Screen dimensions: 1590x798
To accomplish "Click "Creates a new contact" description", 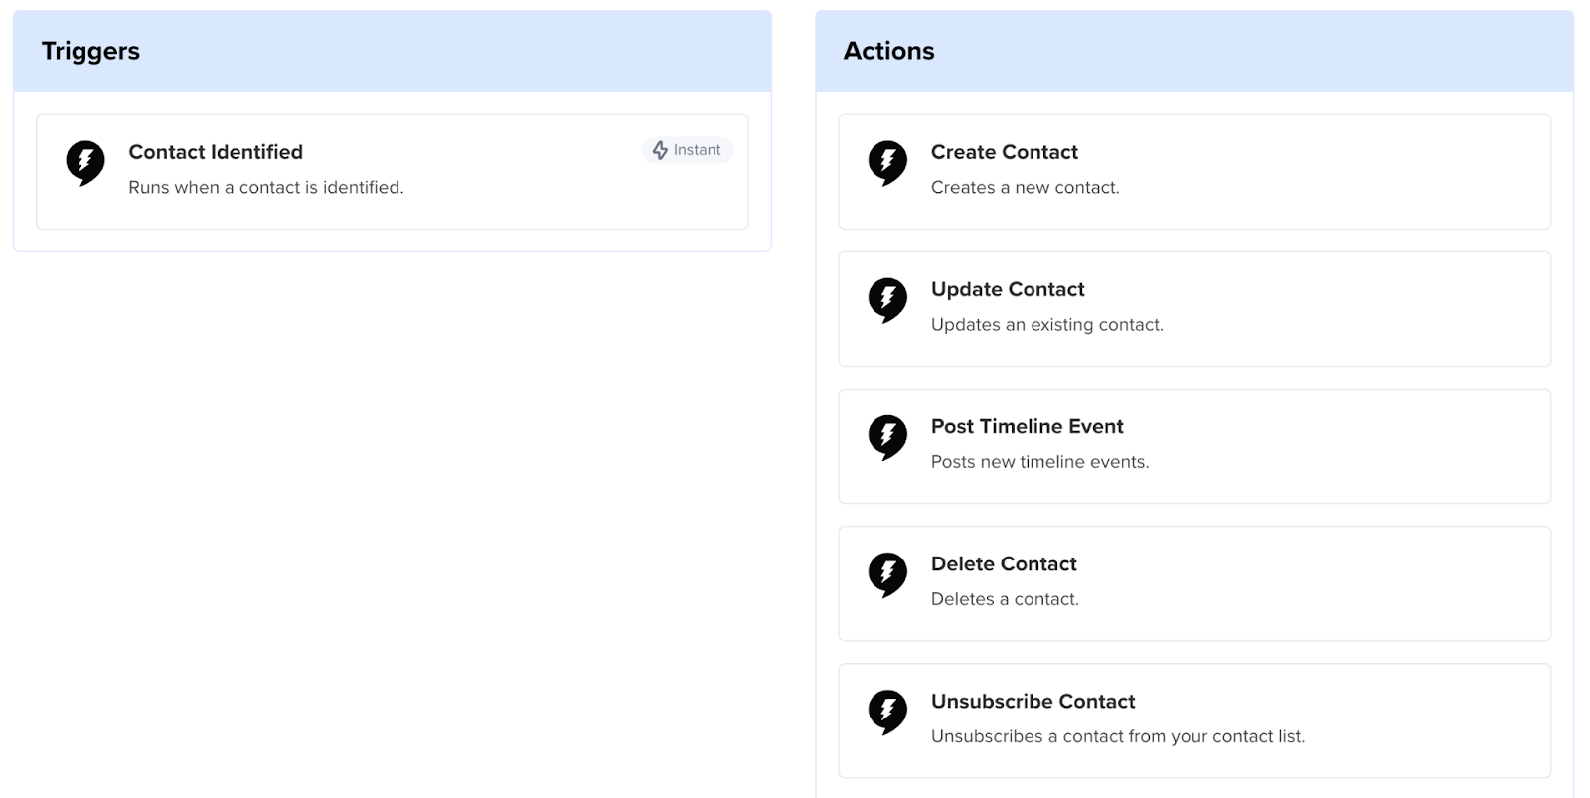I will coord(1025,187).
